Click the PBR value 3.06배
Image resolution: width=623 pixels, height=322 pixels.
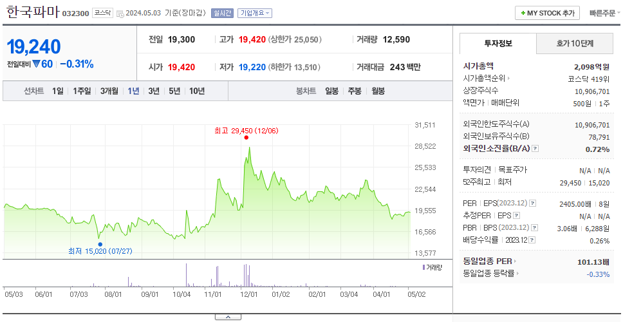[568, 229]
